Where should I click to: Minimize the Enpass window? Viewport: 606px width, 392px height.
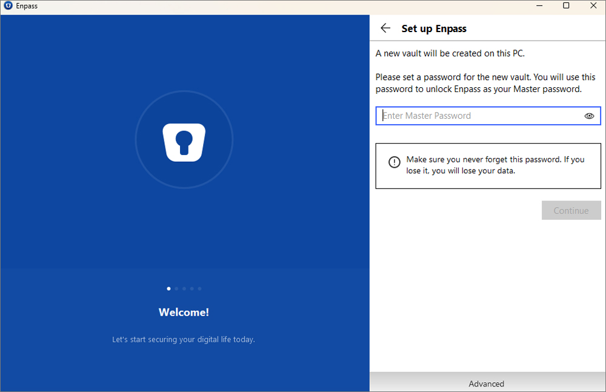tap(539, 6)
